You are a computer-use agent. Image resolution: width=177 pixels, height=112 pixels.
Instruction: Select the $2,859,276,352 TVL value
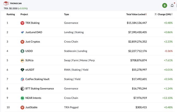pos(137,42)
